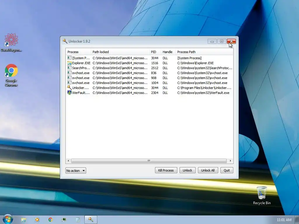Close the Unlocker 1.9.2 window

231,41
